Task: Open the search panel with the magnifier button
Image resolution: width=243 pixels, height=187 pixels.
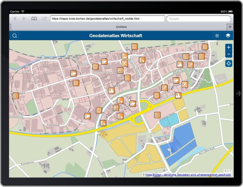Action: tap(15, 36)
